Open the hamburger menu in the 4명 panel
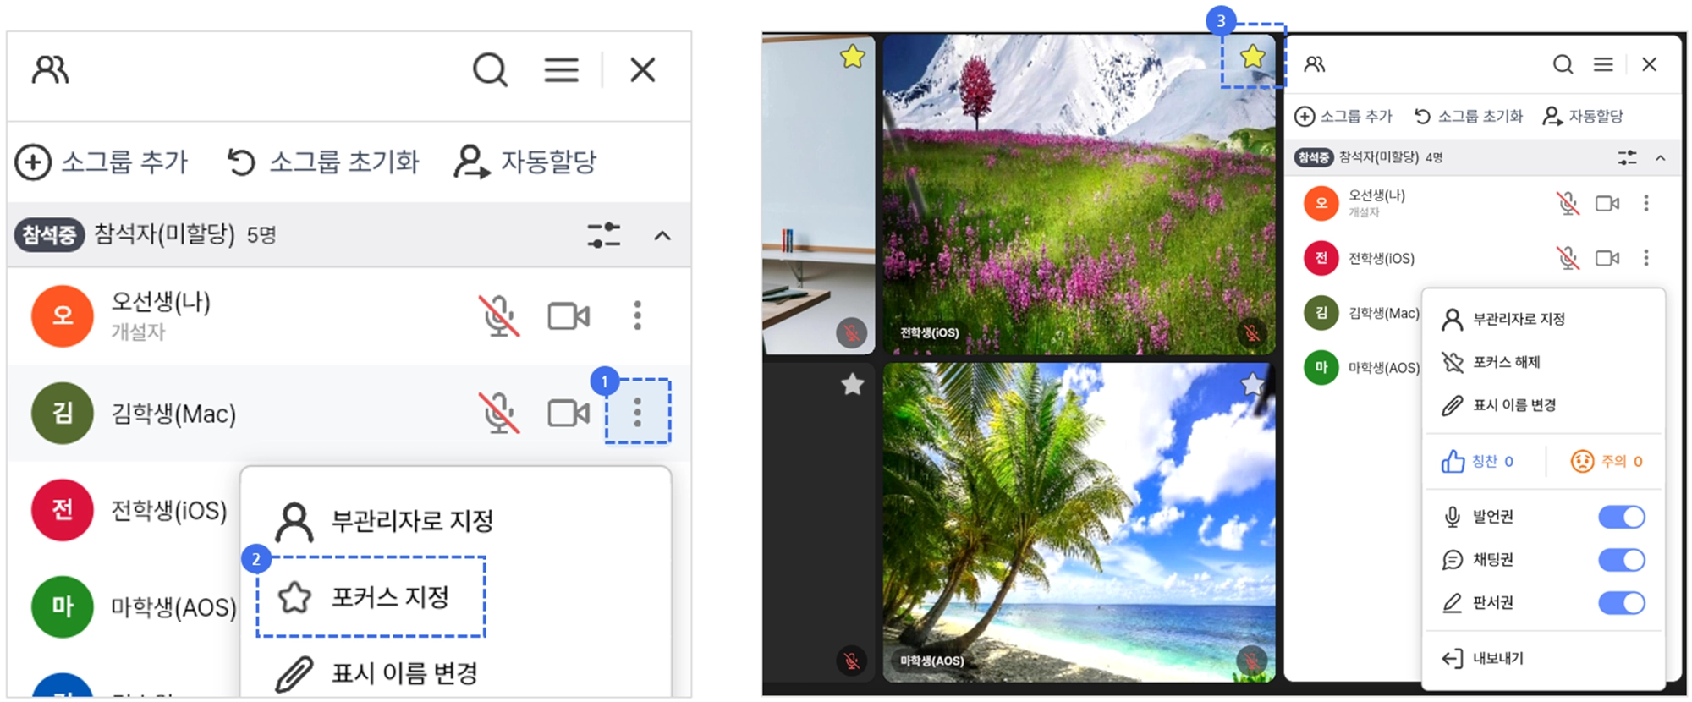The width and height of the screenshot is (1692, 702). tap(1603, 64)
